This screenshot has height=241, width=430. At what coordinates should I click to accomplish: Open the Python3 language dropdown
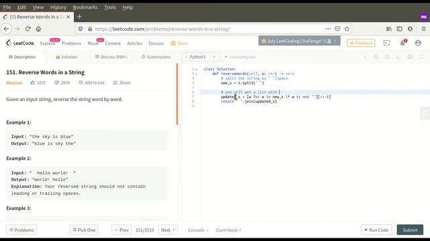pyautogui.click(x=200, y=57)
